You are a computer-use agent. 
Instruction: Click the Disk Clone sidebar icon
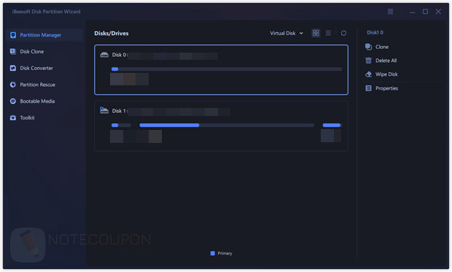tap(13, 52)
